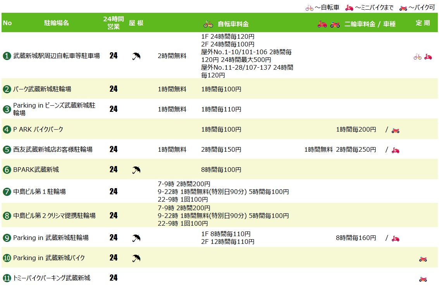
Task: Select 中島ビル第２クリシマ提携駐輪場 name
Action: coord(54,216)
